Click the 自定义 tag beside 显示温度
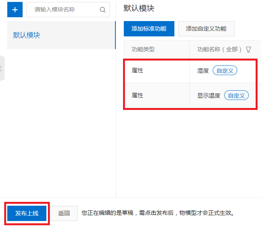261x226 pixels. pyautogui.click(x=236, y=95)
